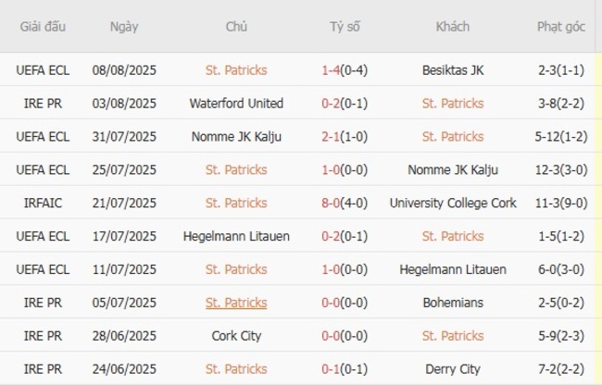Click the 'Phạt góc' column header
Screen dimensions: 602x385
pos(560,27)
